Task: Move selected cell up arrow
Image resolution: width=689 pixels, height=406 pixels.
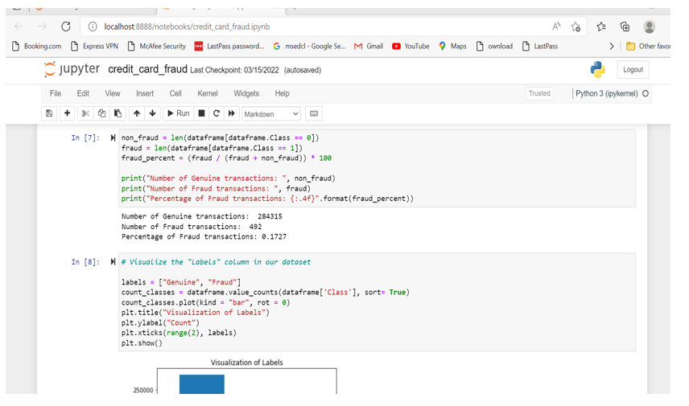Action: pyautogui.click(x=137, y=113)
